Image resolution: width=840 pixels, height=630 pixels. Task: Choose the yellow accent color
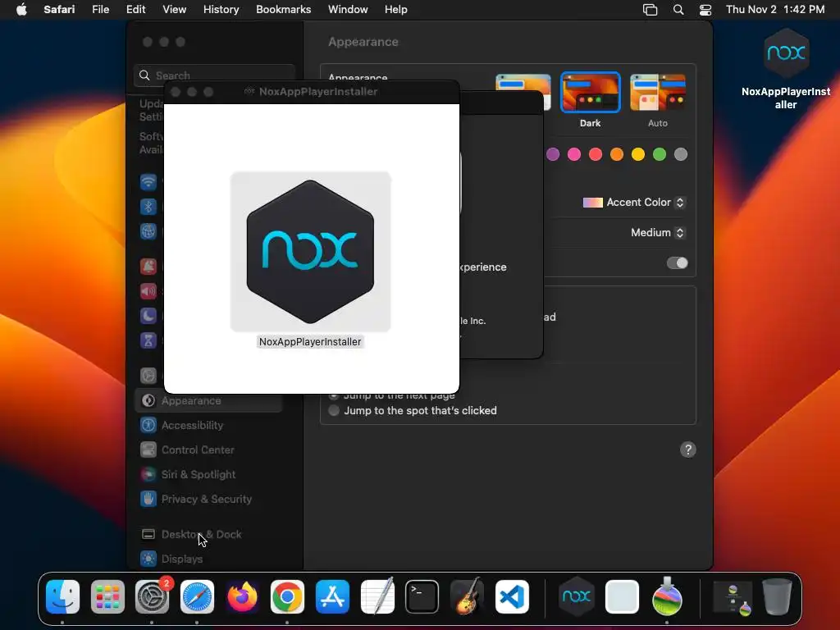(x=638, y=155)
